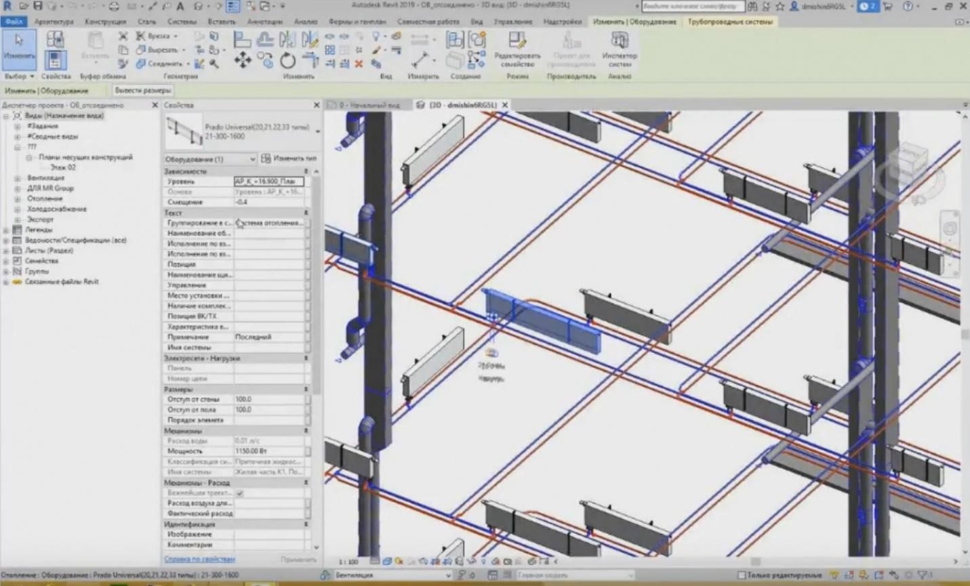Toggle the Бежевая треугольная checkbox in Механизмы
970x586 pixels.
(x=239, y=493)
